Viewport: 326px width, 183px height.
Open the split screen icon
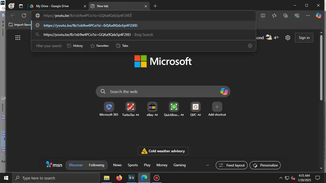263,16
